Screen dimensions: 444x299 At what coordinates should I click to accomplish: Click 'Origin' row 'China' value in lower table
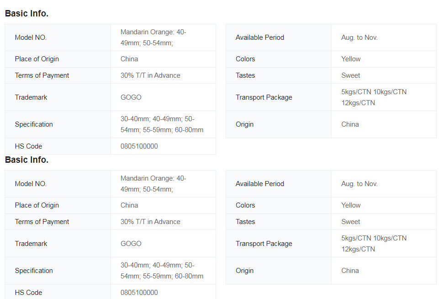(350, 271)
